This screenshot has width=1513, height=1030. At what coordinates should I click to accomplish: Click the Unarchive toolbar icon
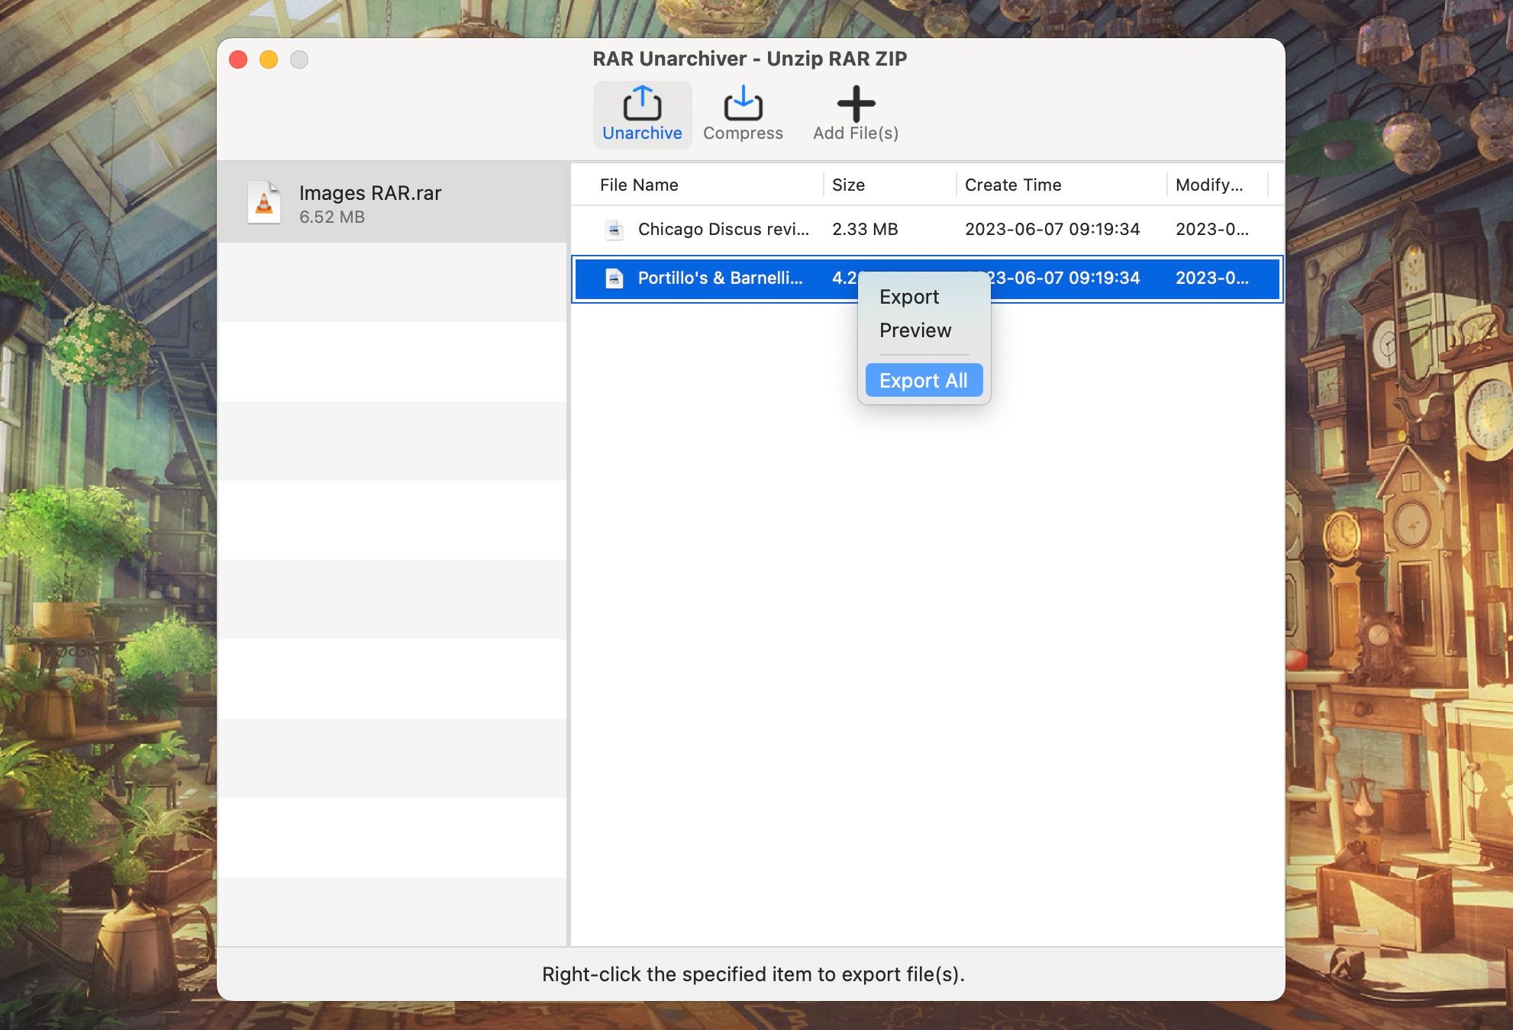pos(642,105)
